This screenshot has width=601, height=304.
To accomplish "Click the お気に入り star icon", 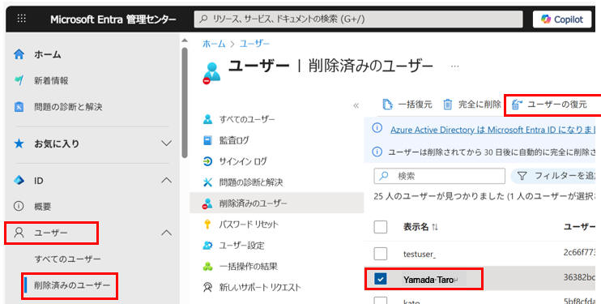I will coord(19,144).
